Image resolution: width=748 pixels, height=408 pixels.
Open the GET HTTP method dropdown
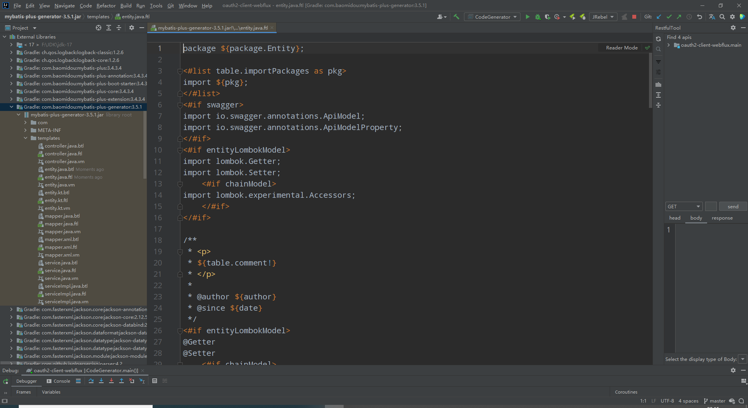click(x=684, y=206)
